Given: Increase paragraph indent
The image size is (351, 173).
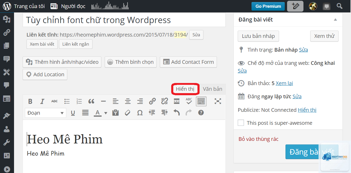Looking at the screenshot, I should click(x=164, y=113).
